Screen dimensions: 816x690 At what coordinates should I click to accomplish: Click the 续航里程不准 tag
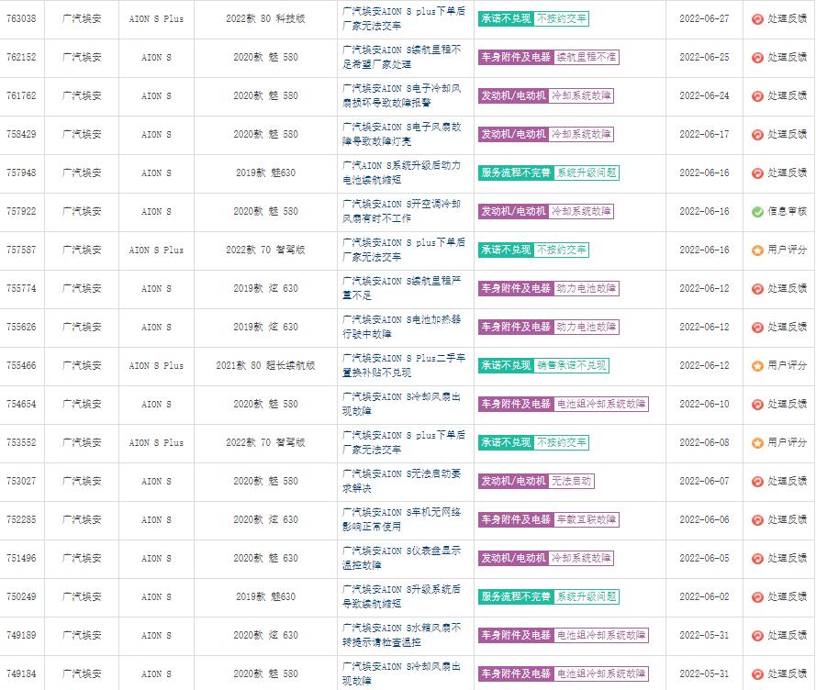click(587, 57)
